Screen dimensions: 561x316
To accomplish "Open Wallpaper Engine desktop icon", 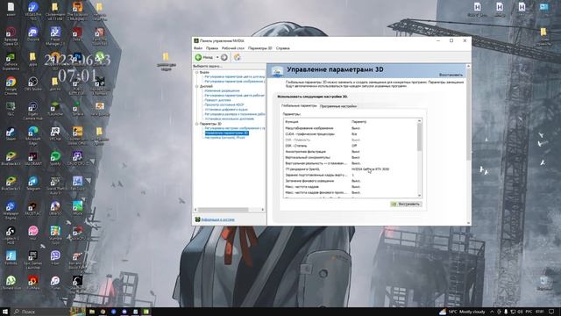I will pos(11,210).
